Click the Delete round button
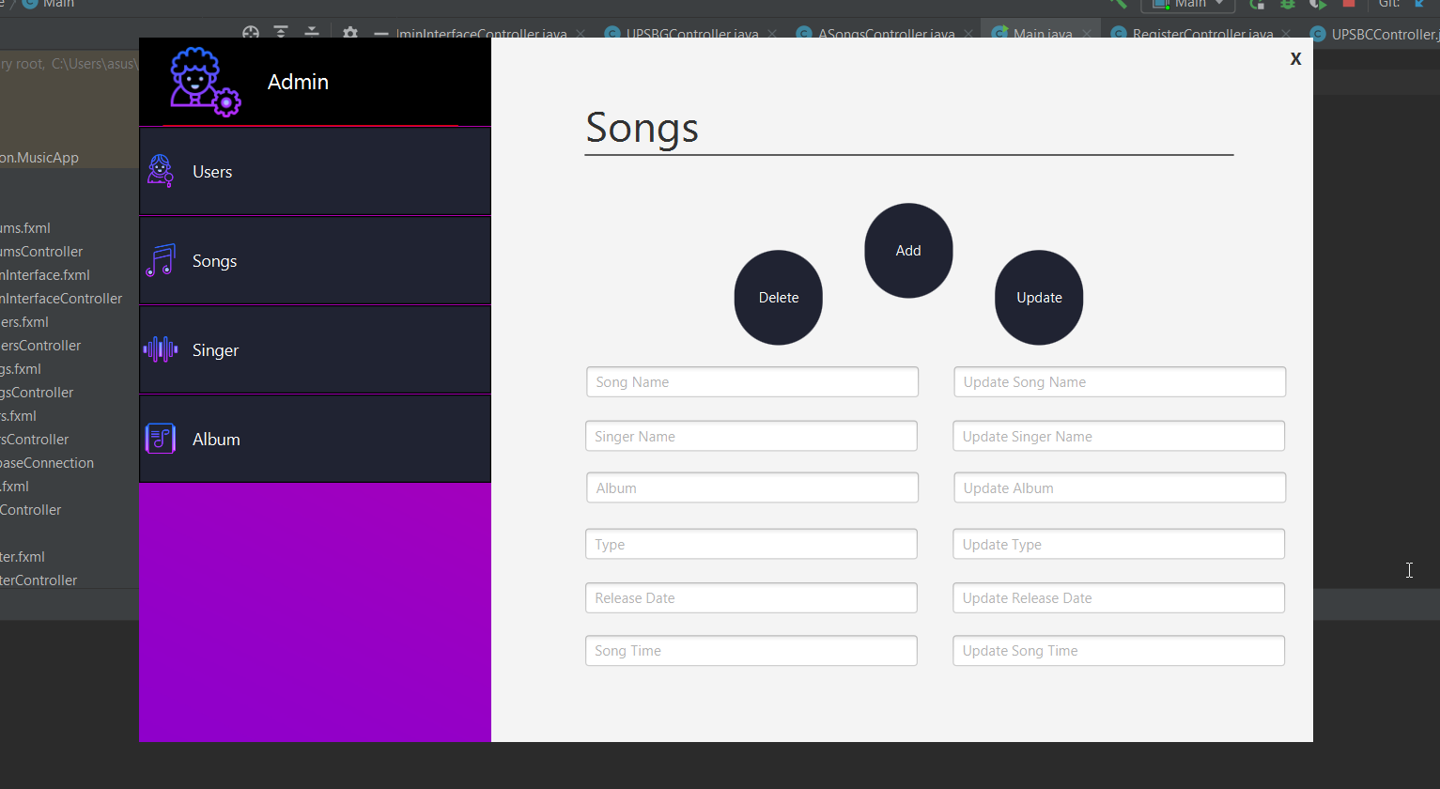 pos(779,298)
